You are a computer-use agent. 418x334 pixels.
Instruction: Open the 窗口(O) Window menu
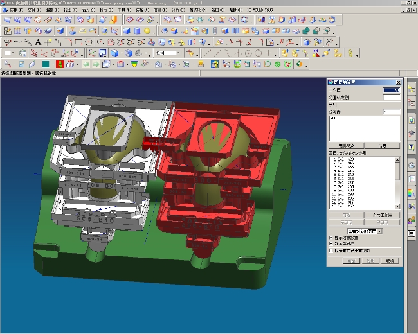tap(217, 10)
